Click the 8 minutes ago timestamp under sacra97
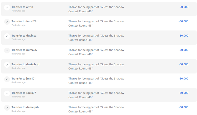197x115 pixels. click(18, 97)
